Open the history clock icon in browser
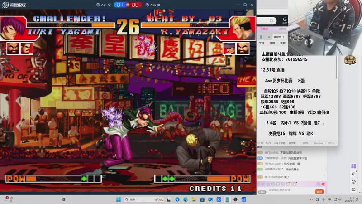The width and height of the screenshot is (362, 204). [x=285, y=20]
